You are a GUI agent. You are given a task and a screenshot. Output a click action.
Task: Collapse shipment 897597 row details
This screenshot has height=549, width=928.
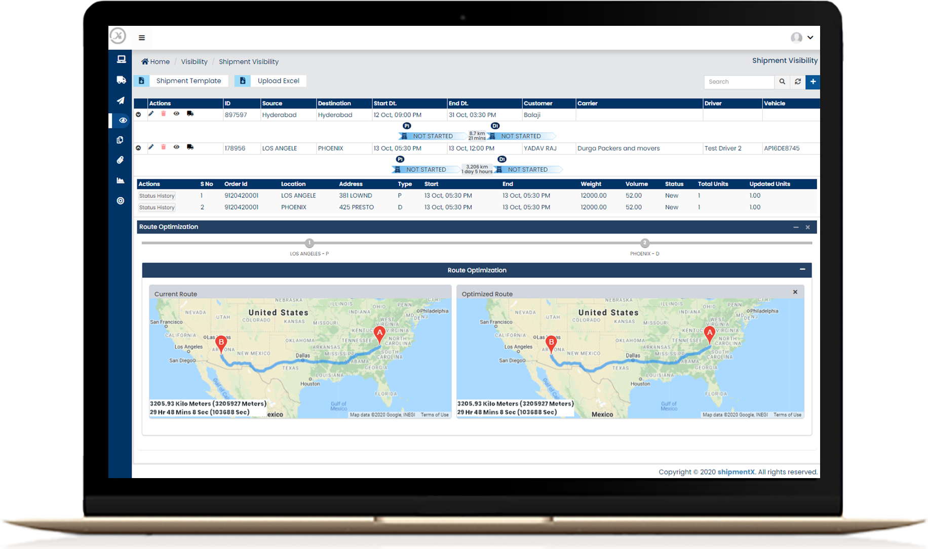coord(138,114)
